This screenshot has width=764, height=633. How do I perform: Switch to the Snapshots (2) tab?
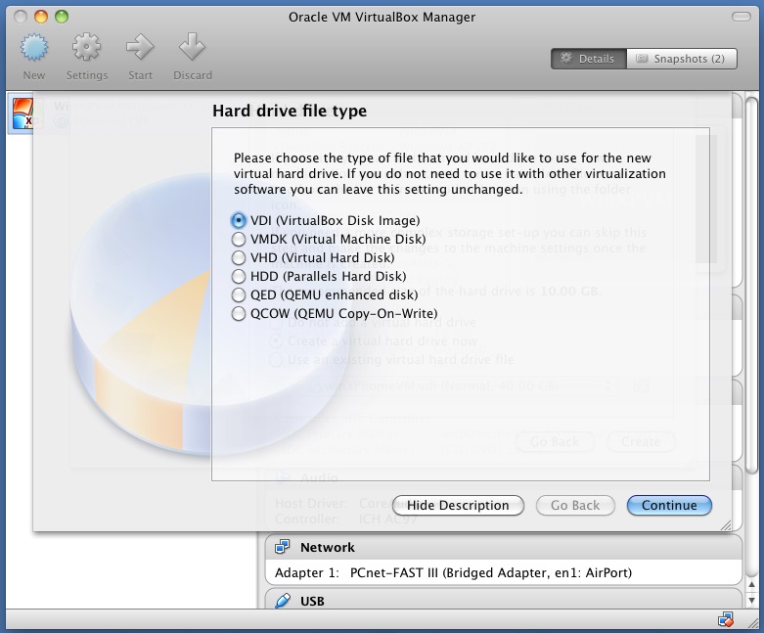[x=682, y=59]
